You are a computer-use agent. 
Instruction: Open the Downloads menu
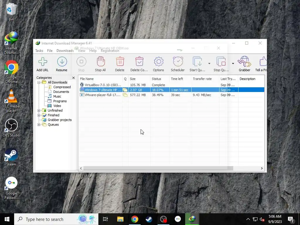[x=65, y=51]
